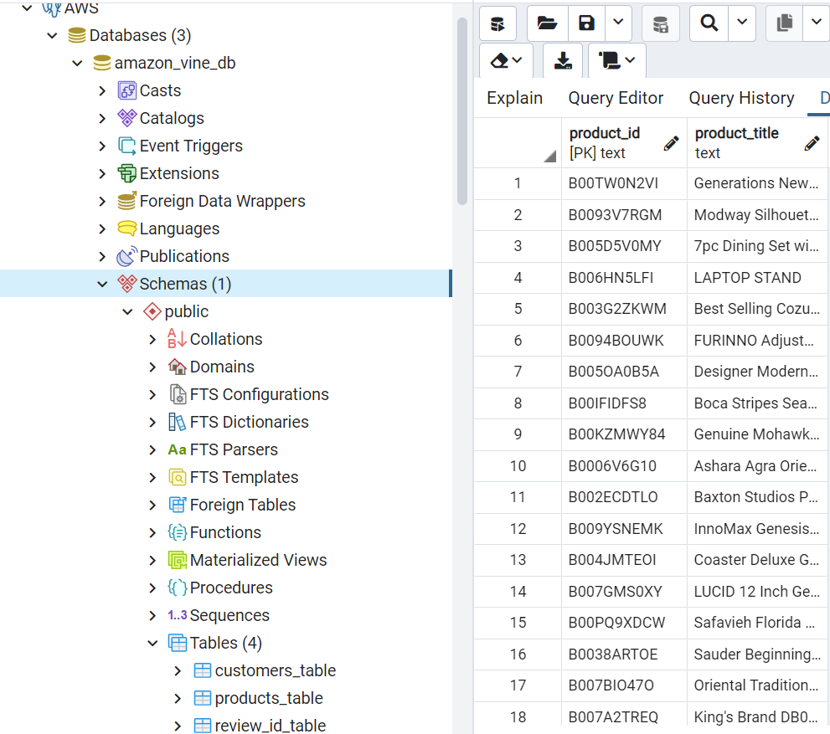Download query results as a file

(562, 60)
